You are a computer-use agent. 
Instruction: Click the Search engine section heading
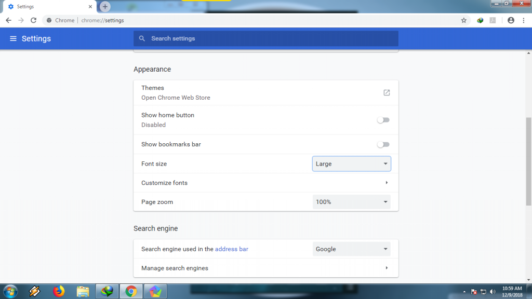tap(155, 228)
